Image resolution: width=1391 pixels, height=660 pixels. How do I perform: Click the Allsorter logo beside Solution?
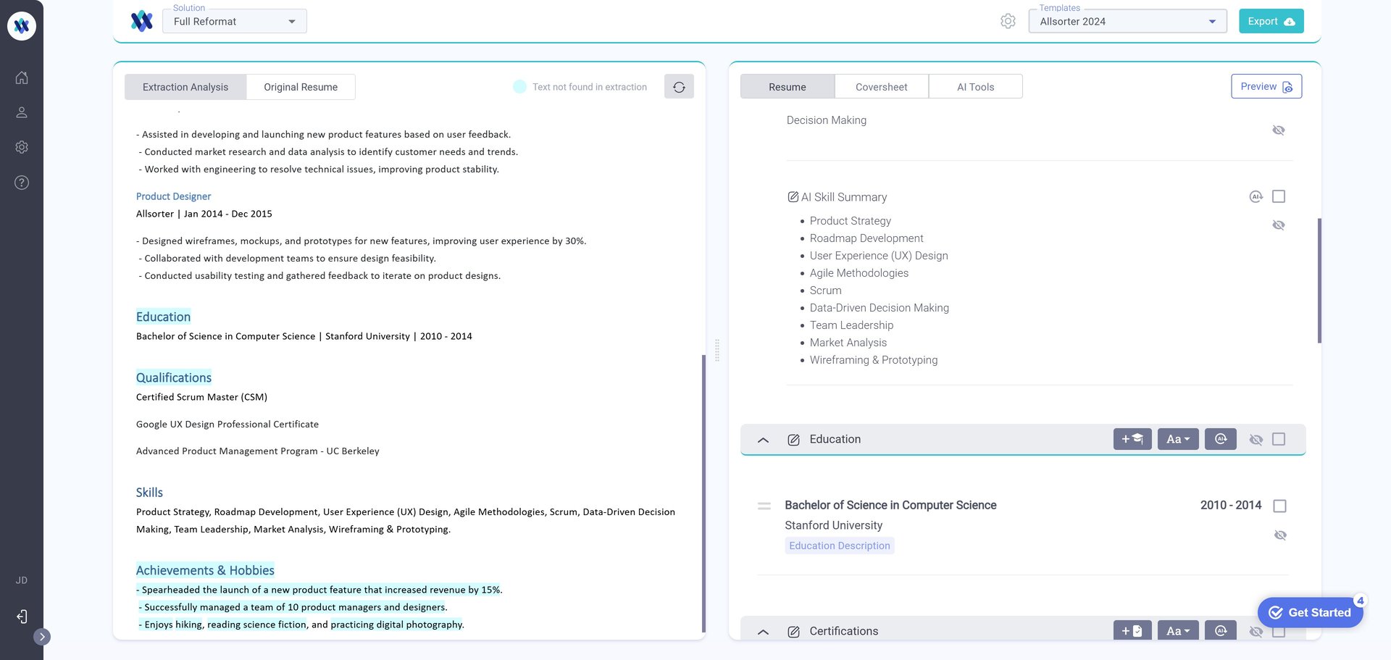coord(142,21)
